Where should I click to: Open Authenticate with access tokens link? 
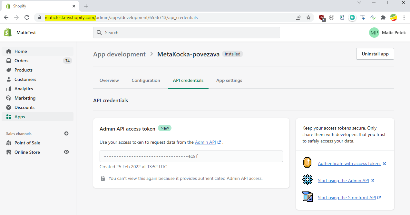[352, 163]
